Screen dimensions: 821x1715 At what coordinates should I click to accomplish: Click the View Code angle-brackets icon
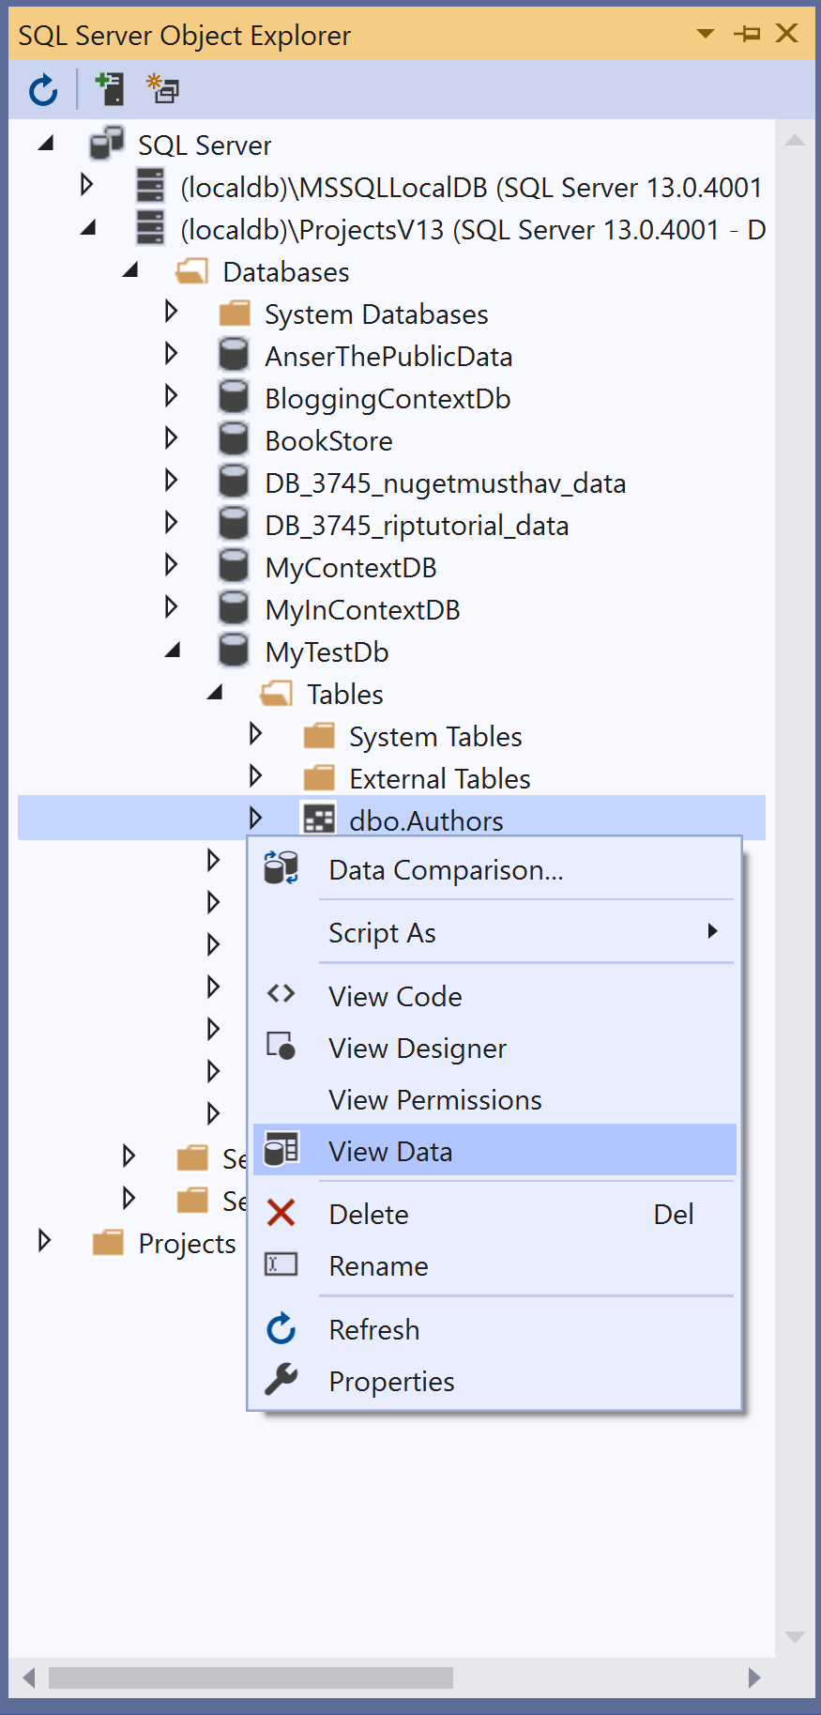281,993
